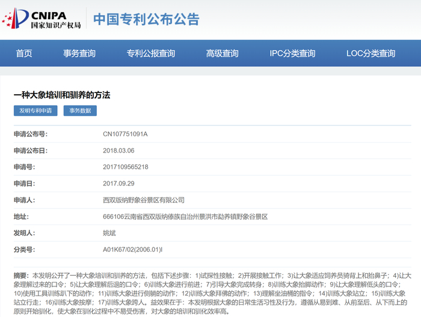This screenshot has width=421, height=317.
Task: Go to the 首页 home page
Action: pos(24,53)
